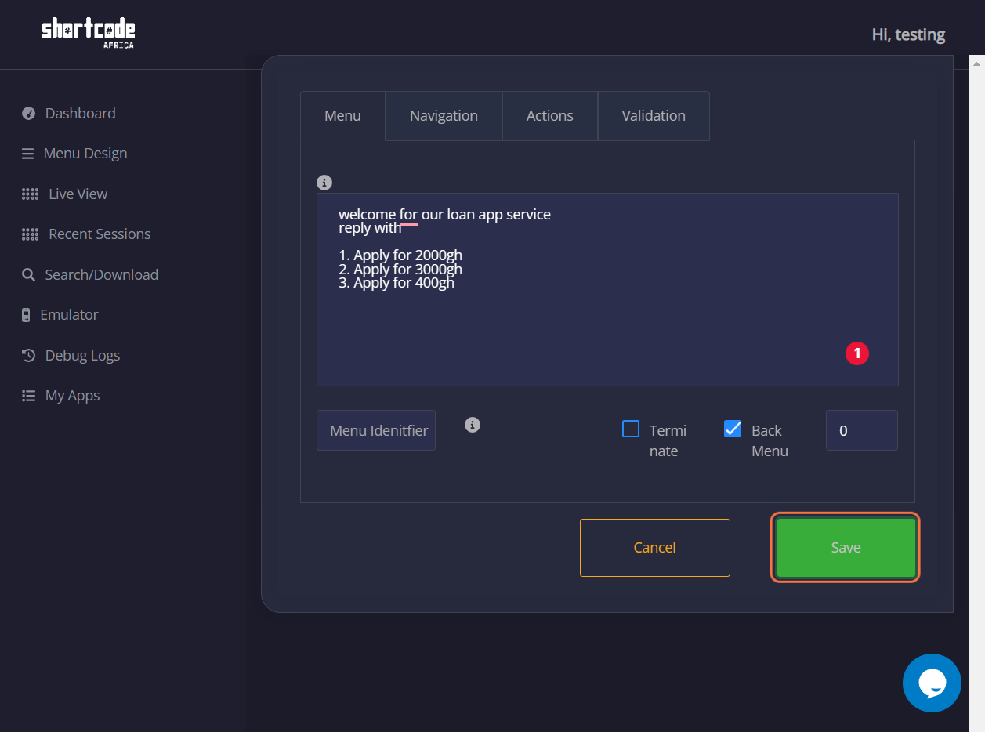
Task: Click info icon above menu text area
Action: click(x=324, y=183)
